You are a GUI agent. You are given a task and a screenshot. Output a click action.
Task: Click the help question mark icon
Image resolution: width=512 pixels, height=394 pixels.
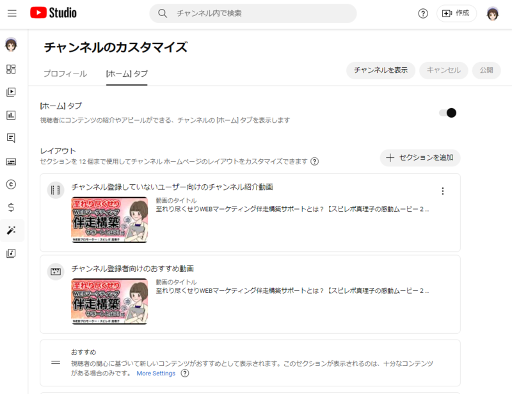tap(423, 13)
